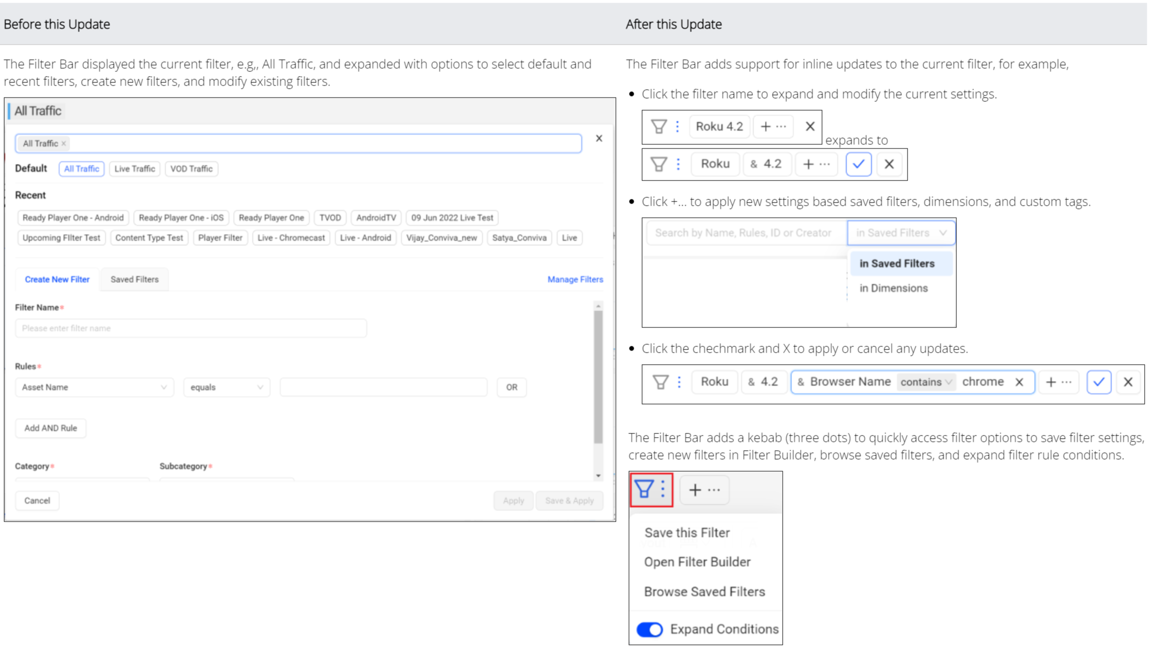Switch to the Saved Filters tab
This screenshot has width=1152, height=658.
[134, 279]
